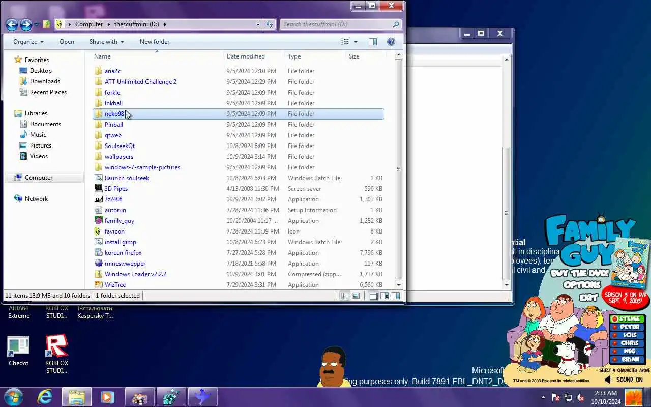The image size is (651, 407).
Task: Sort by the Date modified column header
Action: click(x=254, y=56)
